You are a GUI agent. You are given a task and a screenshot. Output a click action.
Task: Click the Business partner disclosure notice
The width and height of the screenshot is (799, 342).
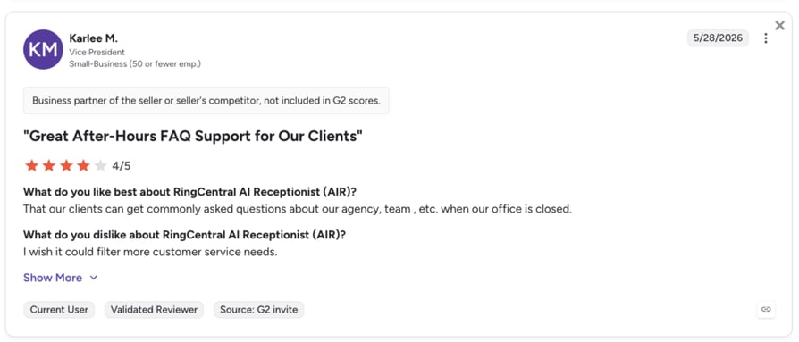[x=206, y=100]
